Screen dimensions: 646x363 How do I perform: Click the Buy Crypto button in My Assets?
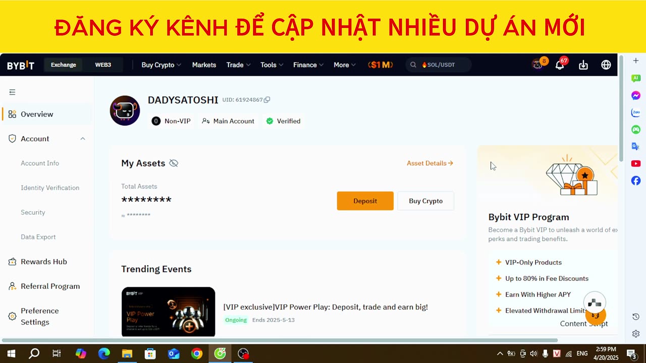[425, 201]
